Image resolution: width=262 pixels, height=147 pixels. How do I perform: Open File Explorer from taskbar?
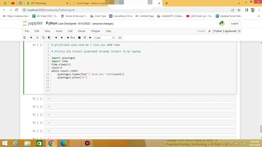(x=27, y=143)
